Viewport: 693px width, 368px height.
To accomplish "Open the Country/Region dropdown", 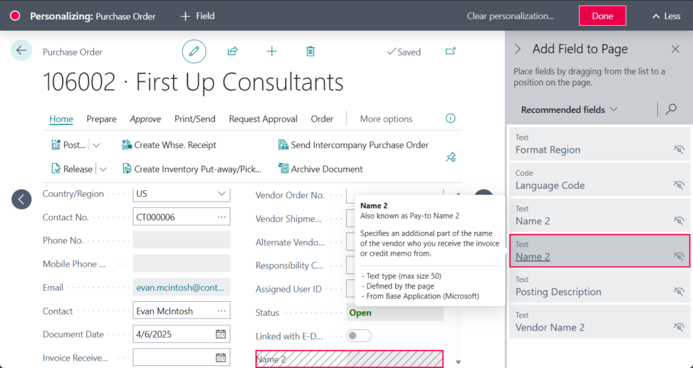I will (x=221, y=193).
